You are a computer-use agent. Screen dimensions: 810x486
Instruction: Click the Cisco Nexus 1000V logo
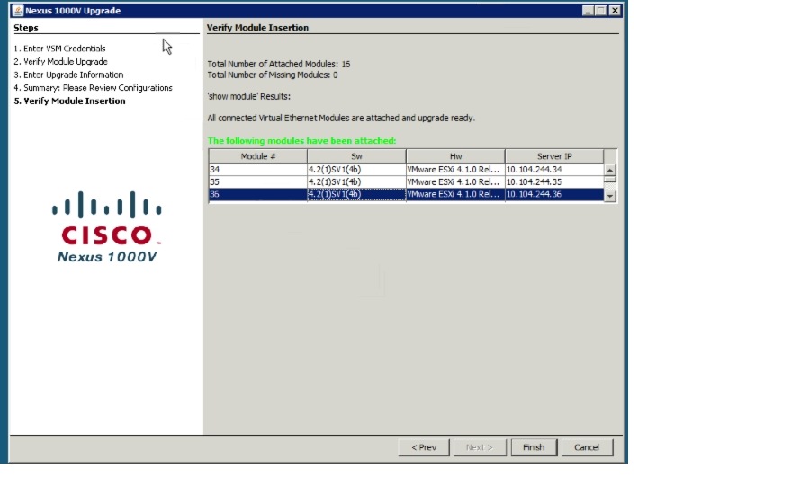(x=107, y=226)
